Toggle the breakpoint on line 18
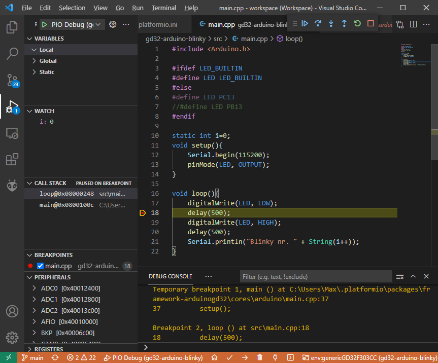Viewport: 438px width, 363px height. (x=143, y=213)
